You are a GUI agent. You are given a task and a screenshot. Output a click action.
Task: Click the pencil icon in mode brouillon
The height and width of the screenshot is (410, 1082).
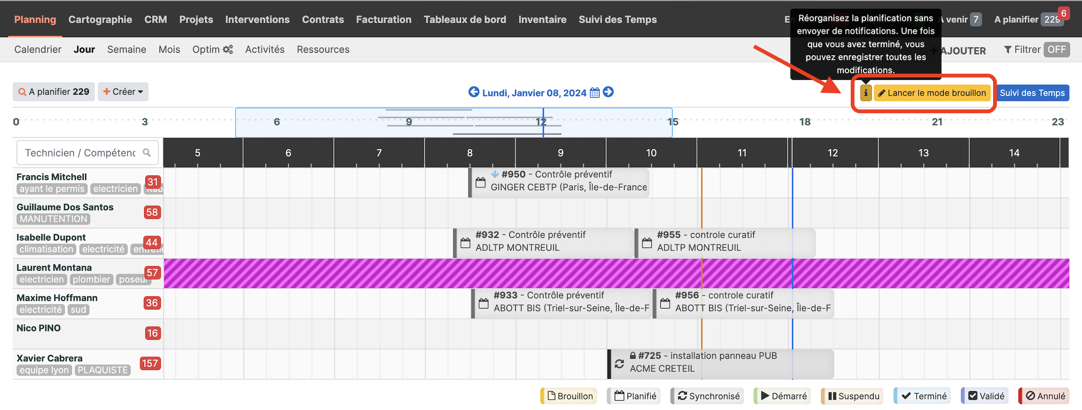click(881, 93)
